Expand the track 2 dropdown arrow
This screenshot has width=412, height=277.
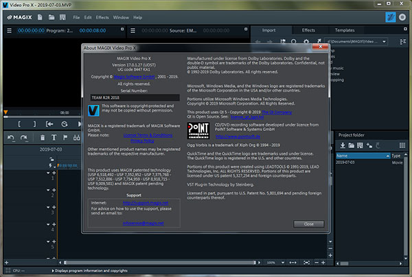[48, 190]
